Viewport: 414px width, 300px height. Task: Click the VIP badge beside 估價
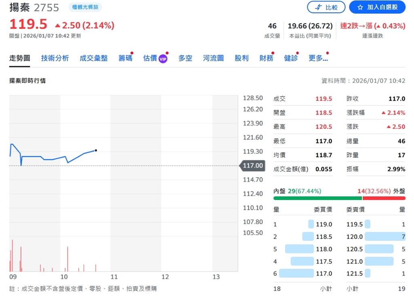point(163,59)
